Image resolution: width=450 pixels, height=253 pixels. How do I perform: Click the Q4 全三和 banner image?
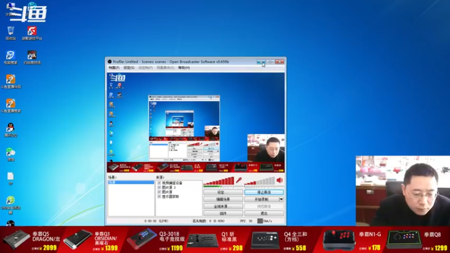tap(265, 241)
